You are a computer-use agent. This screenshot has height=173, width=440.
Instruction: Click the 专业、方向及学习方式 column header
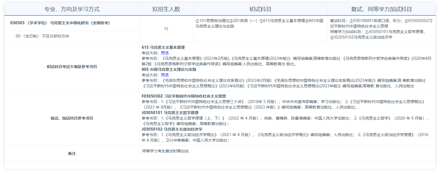tap(72, 9)
